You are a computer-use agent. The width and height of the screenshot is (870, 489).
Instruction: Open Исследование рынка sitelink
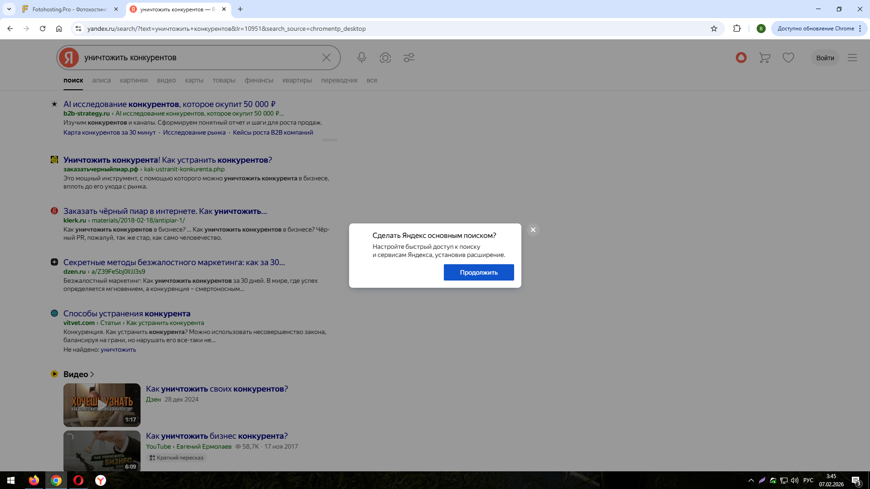pos(194,132)
